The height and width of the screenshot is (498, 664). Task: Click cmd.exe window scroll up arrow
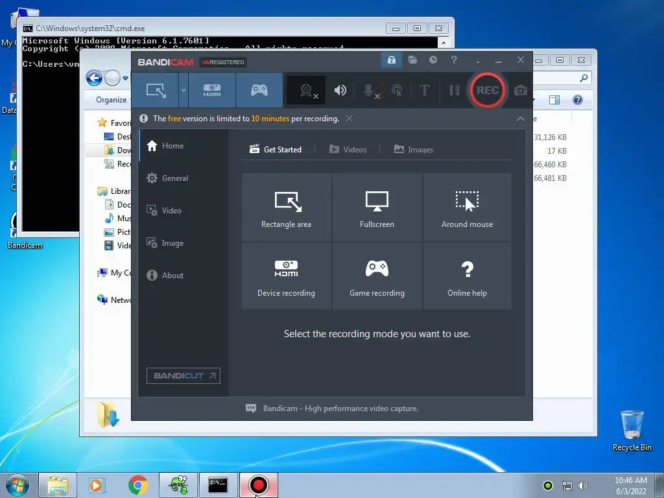point(444,42)
